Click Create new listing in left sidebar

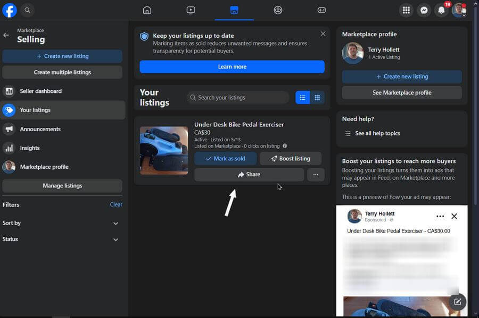(x=62, y=56)
